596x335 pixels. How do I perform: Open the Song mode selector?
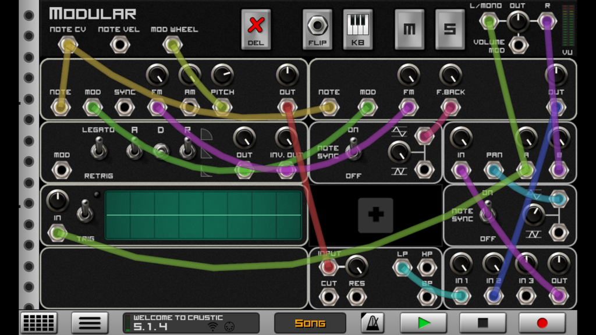(x=310, y=322)
